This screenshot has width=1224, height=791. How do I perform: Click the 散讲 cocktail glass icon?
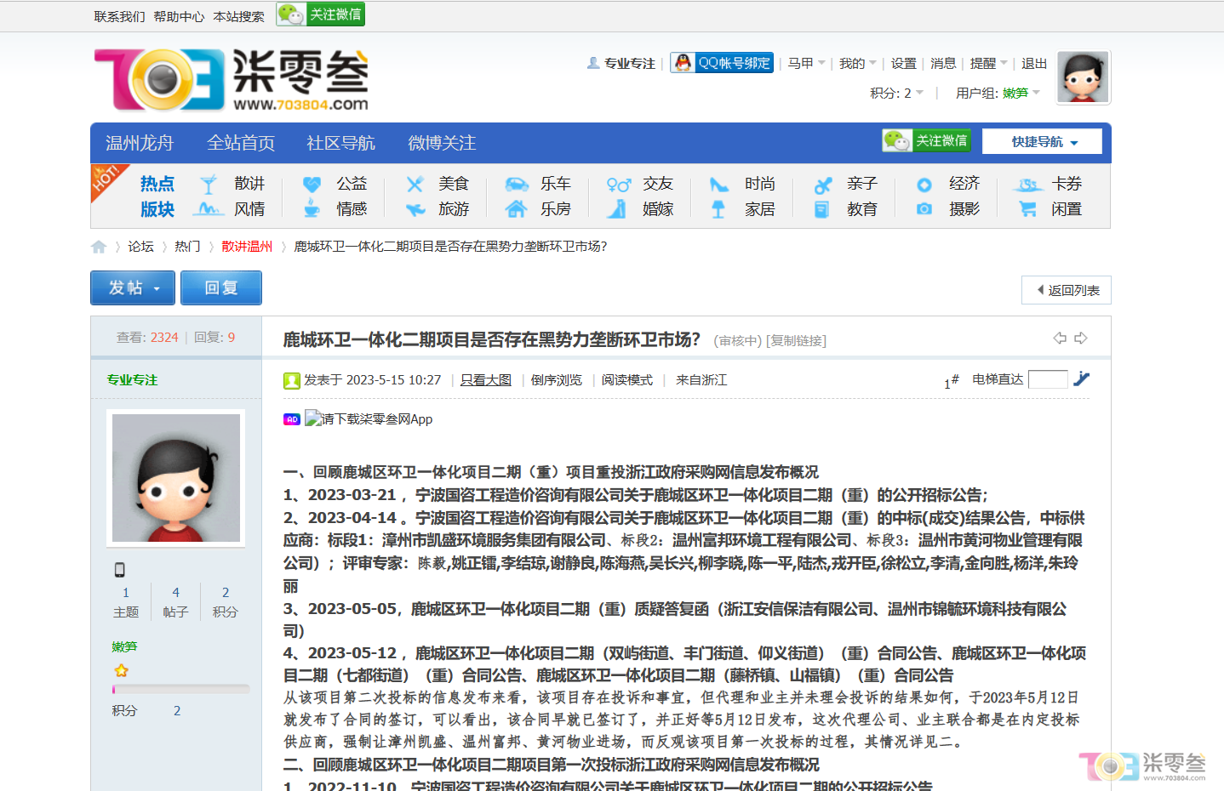click(209, 185)
